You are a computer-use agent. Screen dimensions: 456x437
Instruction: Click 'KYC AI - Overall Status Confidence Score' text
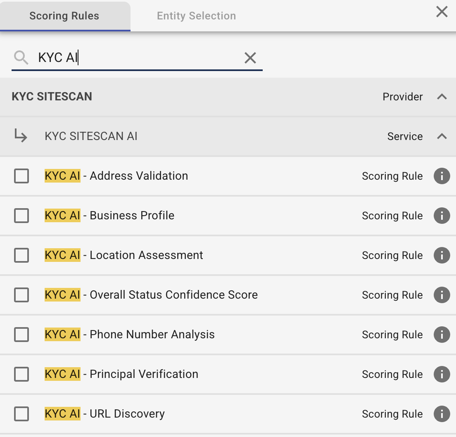pos(151,295)
